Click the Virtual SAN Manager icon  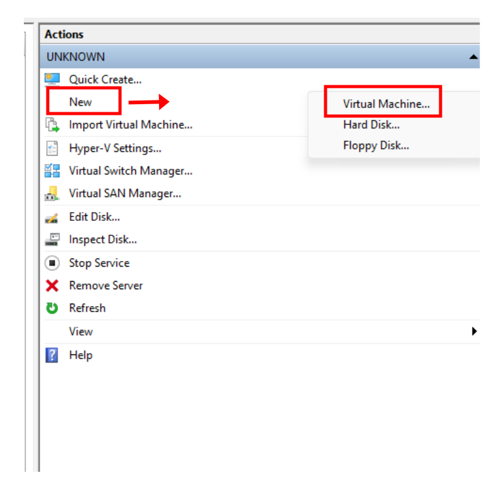point(52,194)
